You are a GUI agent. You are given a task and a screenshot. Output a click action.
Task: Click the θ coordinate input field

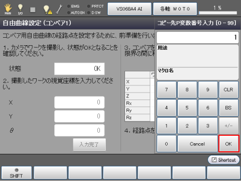79,130
